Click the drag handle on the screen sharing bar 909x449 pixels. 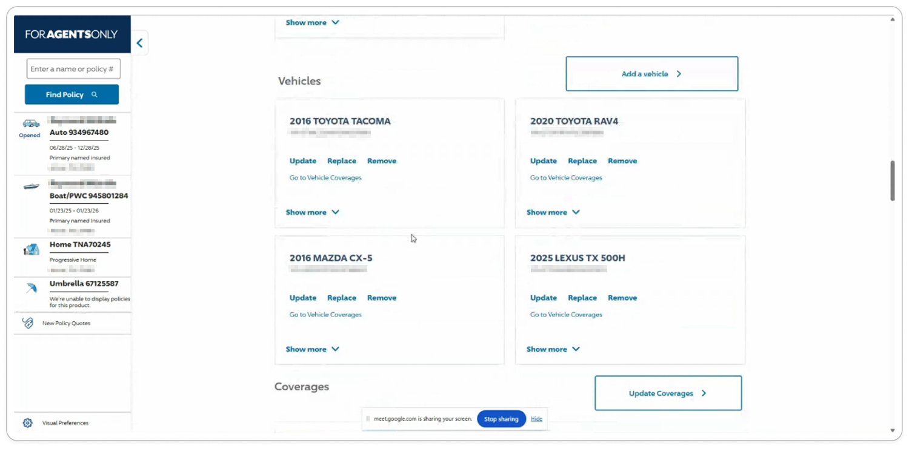(x=368, y=419)
